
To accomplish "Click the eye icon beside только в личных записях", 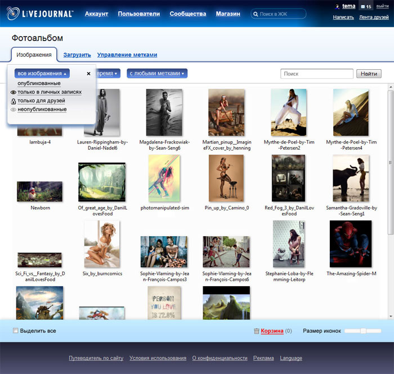I will tap(14, 92).
